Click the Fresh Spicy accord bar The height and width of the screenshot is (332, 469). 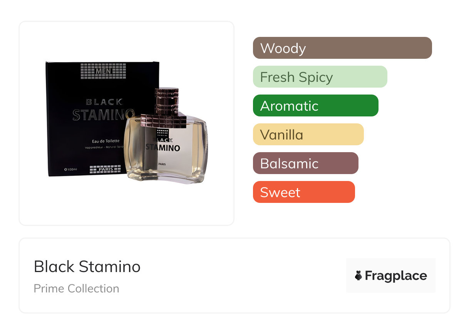tap(320, 77)
